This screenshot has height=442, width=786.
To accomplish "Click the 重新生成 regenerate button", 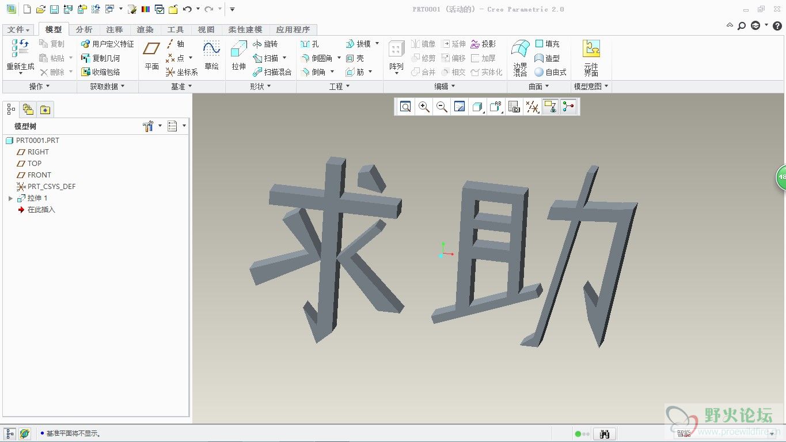I will pyautogui.click(x=20, y=57).
